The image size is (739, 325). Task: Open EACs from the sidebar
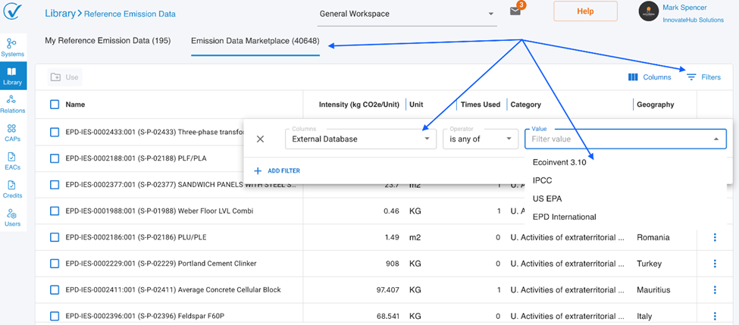12,161
